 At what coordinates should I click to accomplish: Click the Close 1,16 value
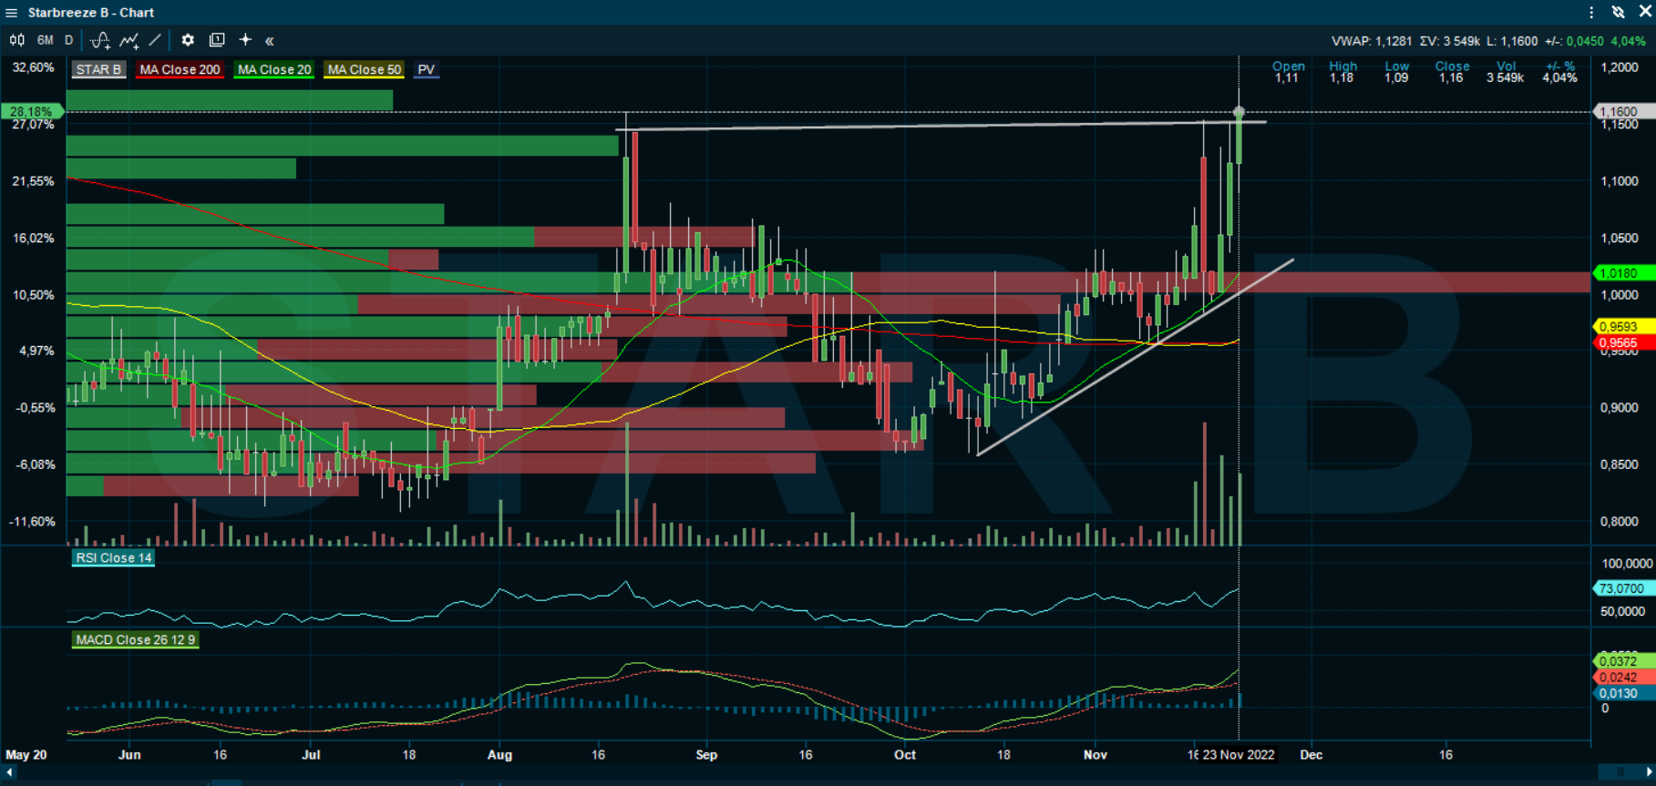coord(1451,78)
